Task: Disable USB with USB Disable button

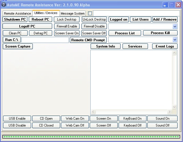Action: click(x=17, y=125)
